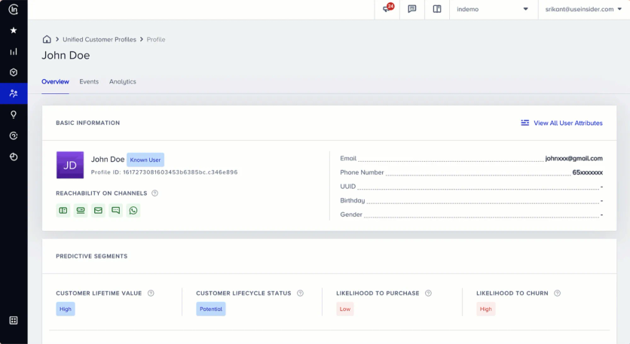Click the Insider logo in sidebar
630x344 pixels.
tap(14, 9)
